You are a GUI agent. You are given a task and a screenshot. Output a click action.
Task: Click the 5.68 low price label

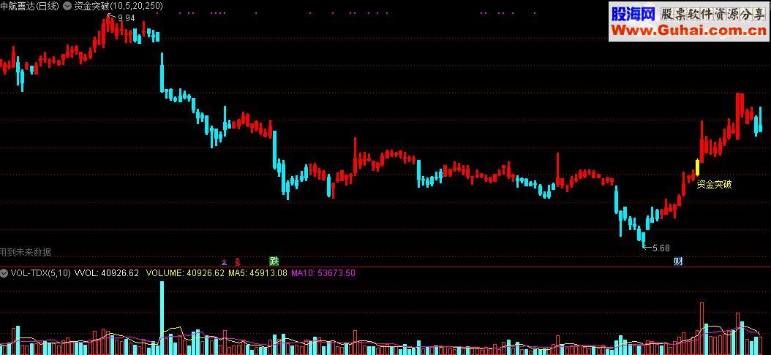coord(661,248)
